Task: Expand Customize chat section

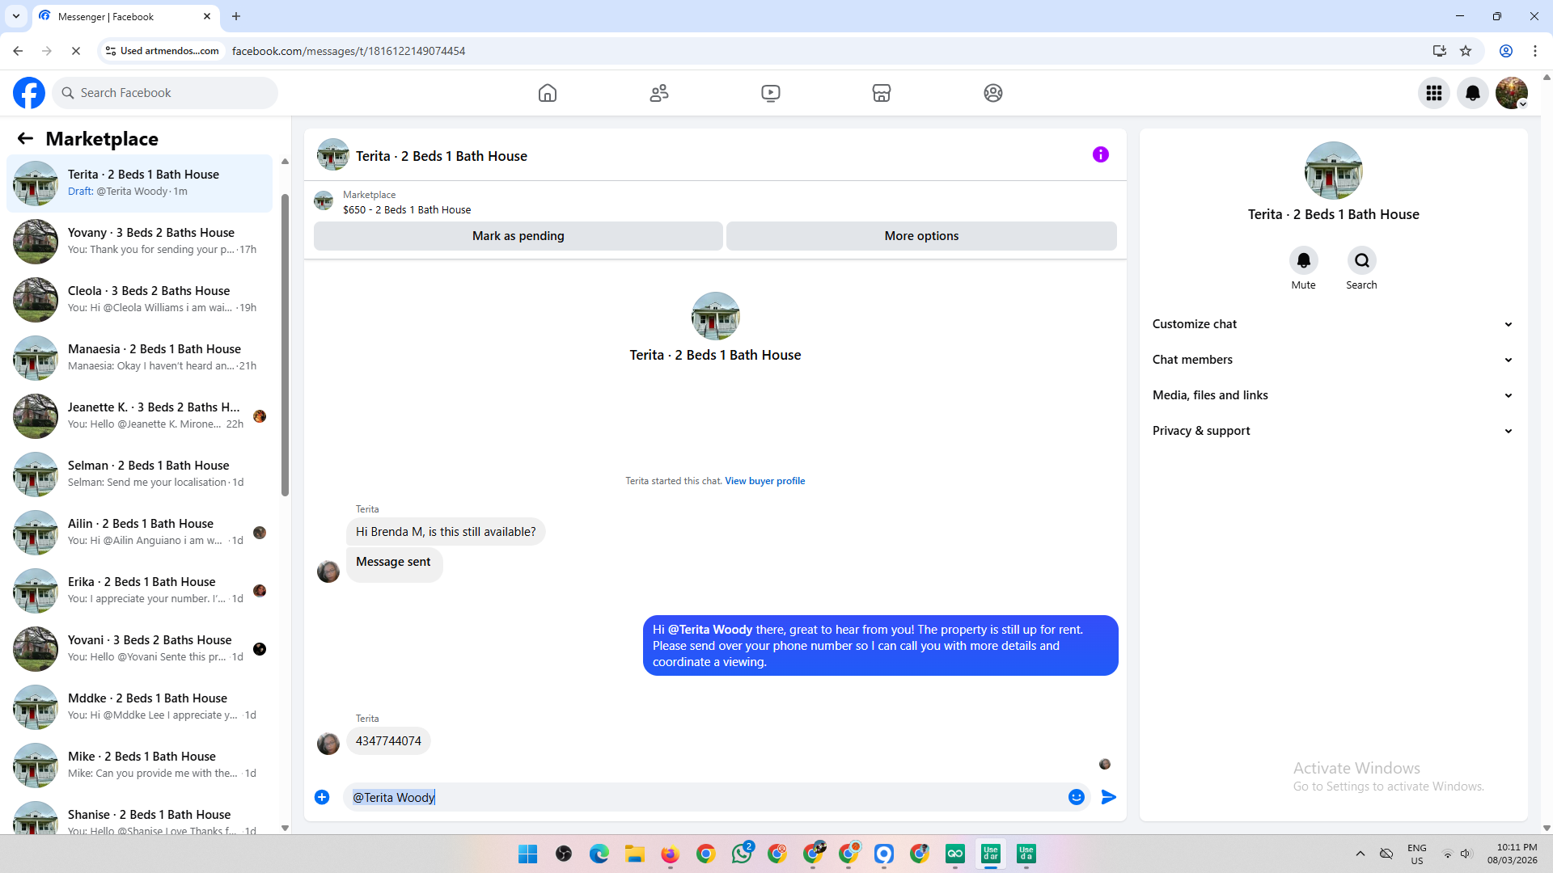Action: click(x=1333, y=324)
